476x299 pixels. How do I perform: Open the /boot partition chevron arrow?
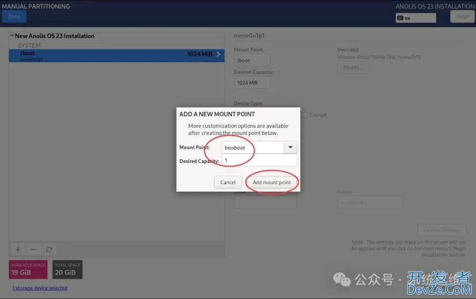coord(218,54)
